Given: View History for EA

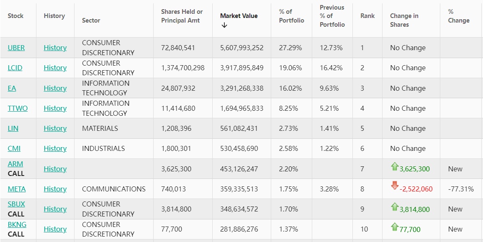Looking at the screenshot, I should point(55,88).
